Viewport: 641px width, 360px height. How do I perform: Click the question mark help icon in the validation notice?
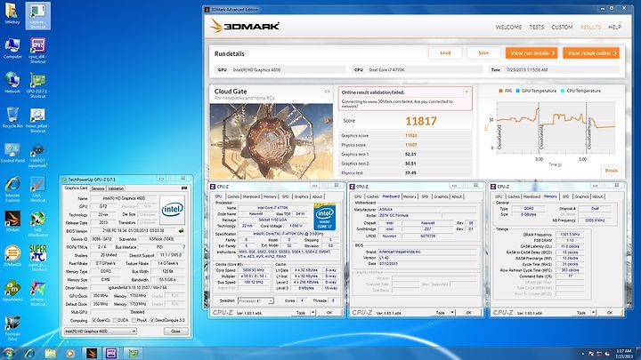(x=466, y=92)
